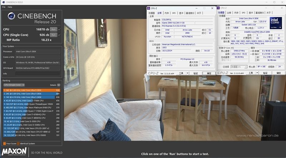The height and width of the screenshot is (158, 286).
Task: Click the orange Your Score legend swatch
Action: [x=5, y=143]
